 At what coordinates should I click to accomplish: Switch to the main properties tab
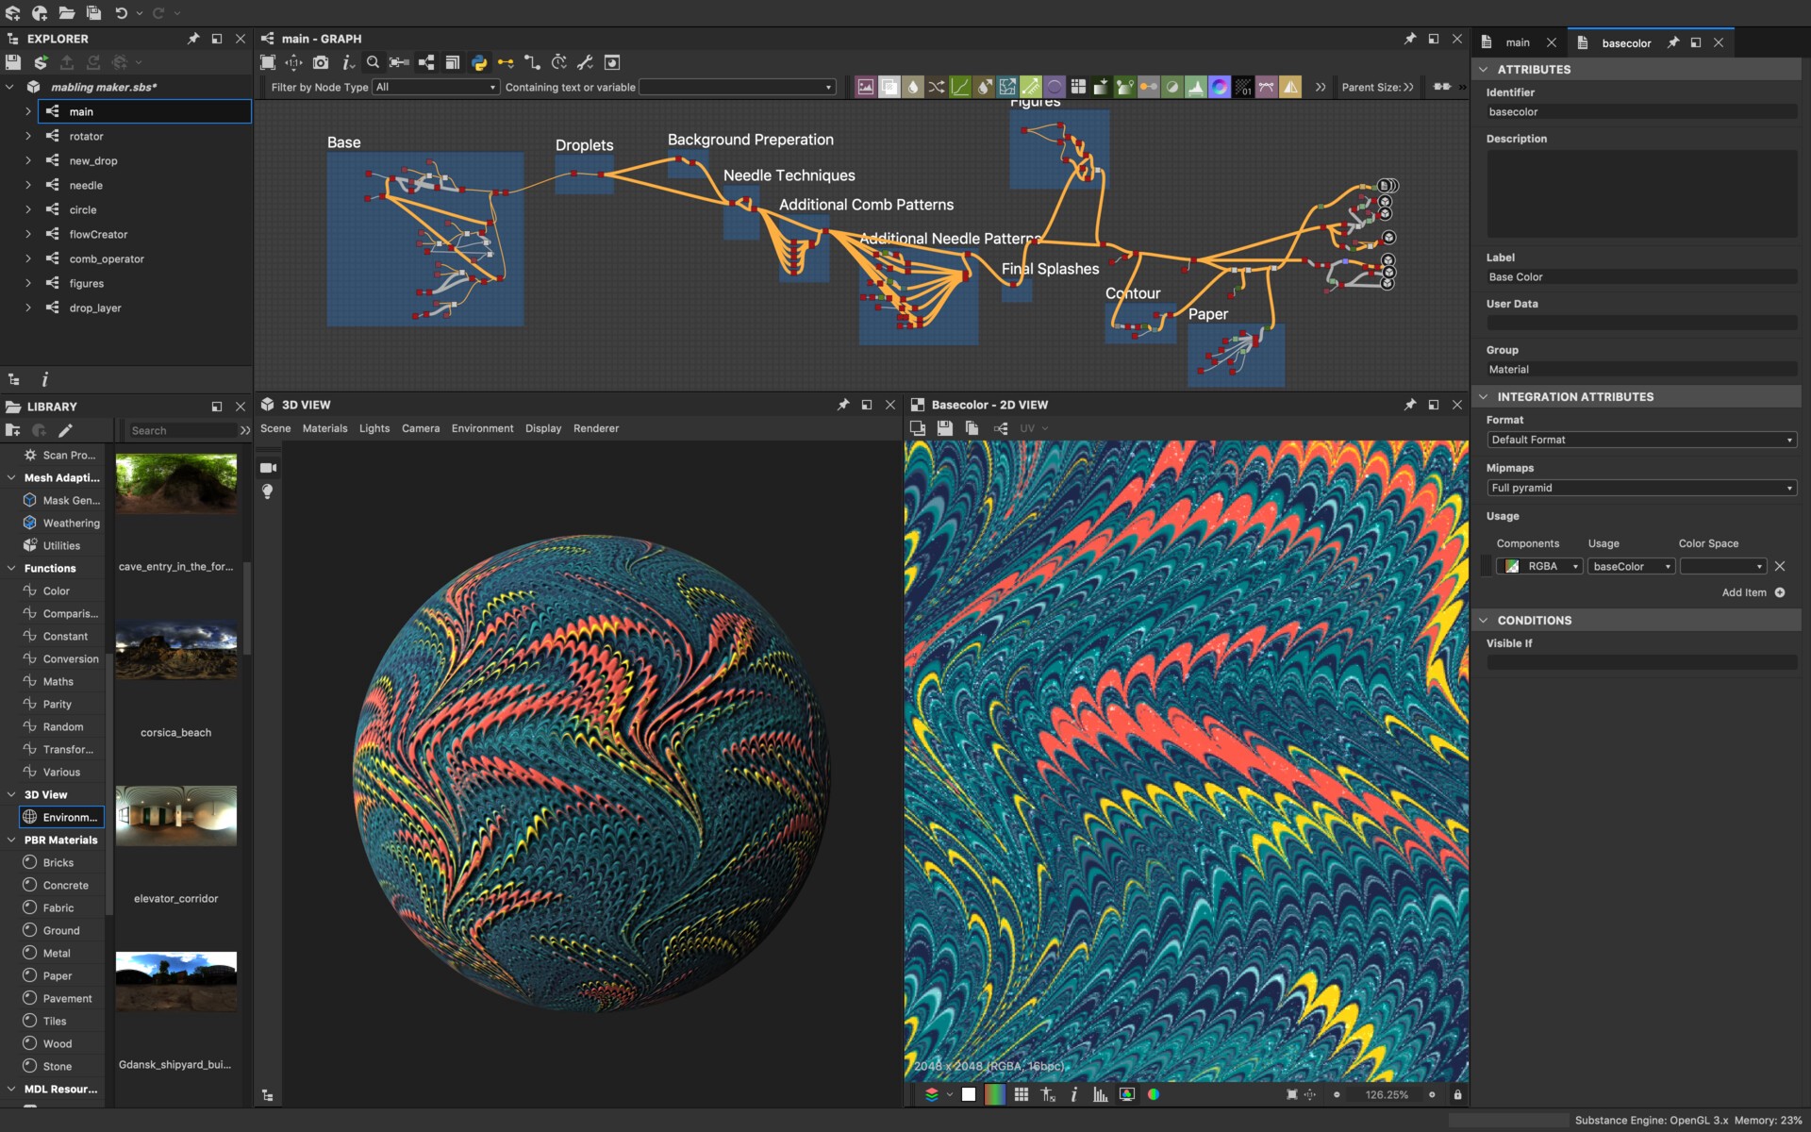1517,42
